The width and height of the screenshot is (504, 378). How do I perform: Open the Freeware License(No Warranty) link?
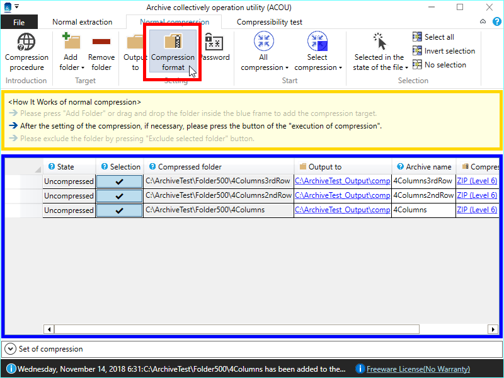point(418,369)
